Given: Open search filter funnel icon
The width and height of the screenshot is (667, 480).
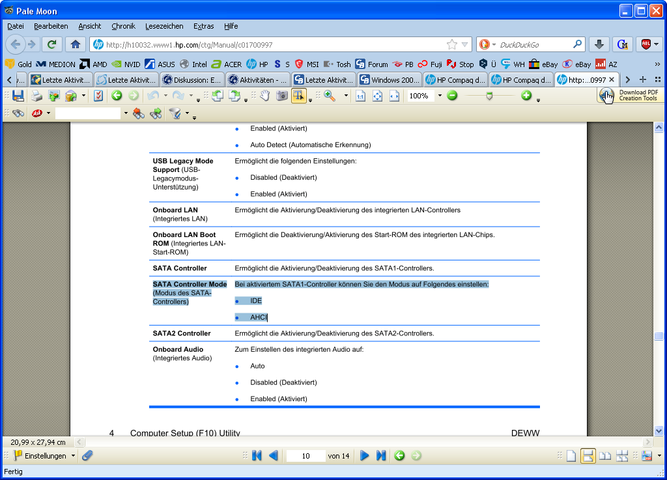Looking at the screenshot, I should tap(175, 113).
